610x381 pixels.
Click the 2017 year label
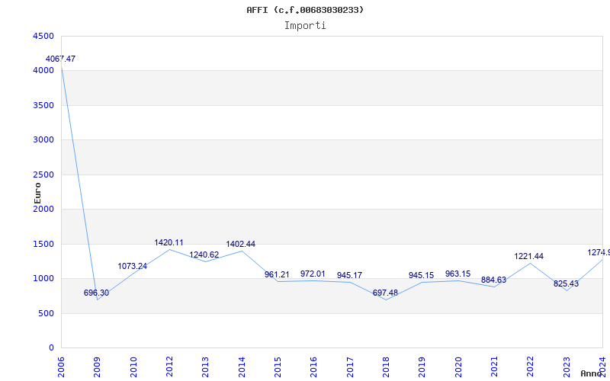[x=350, y=367]
